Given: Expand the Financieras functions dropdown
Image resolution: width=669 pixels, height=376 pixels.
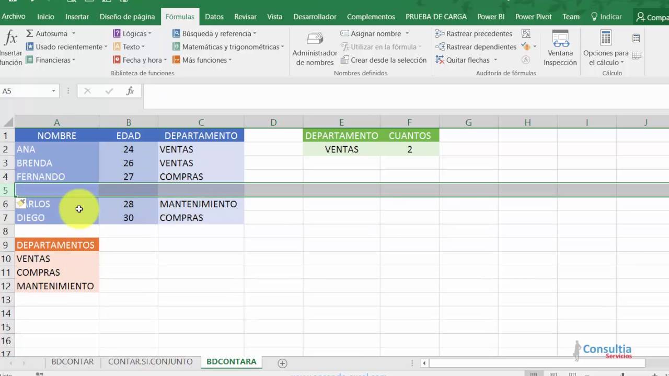Looking at the screenshot, I should pos(51,60).
